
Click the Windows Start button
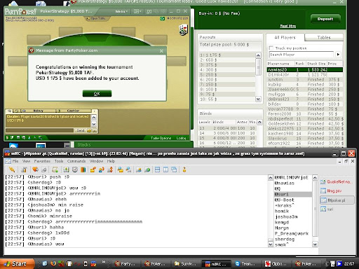click(16, 264)
